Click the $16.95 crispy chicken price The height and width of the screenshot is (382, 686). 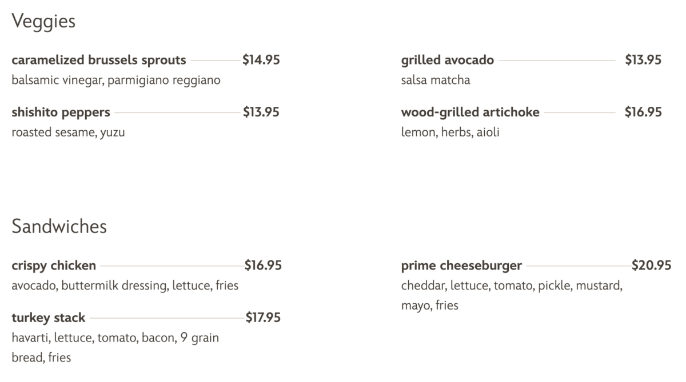263,266
